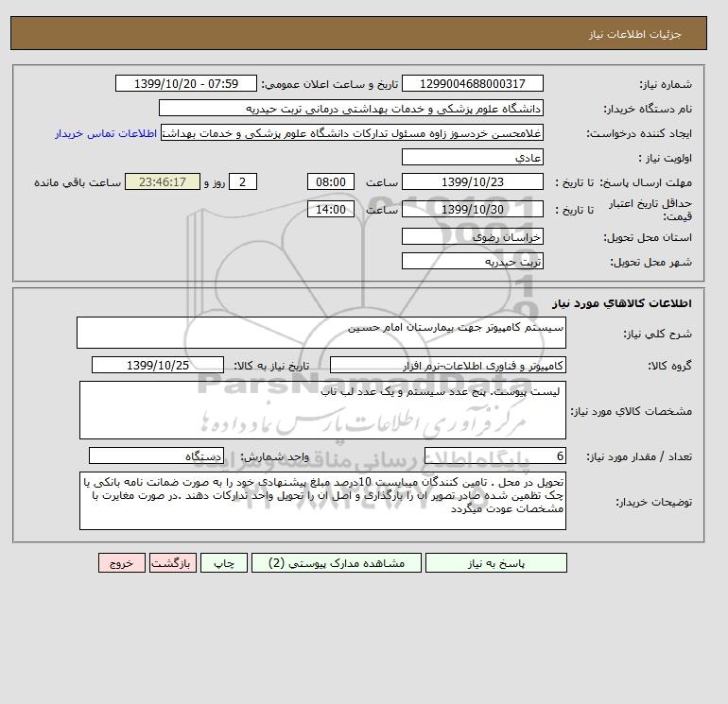Click the واحد شمارش label
The width and height of the screenshot is (728, 704).
click(274, 457)
